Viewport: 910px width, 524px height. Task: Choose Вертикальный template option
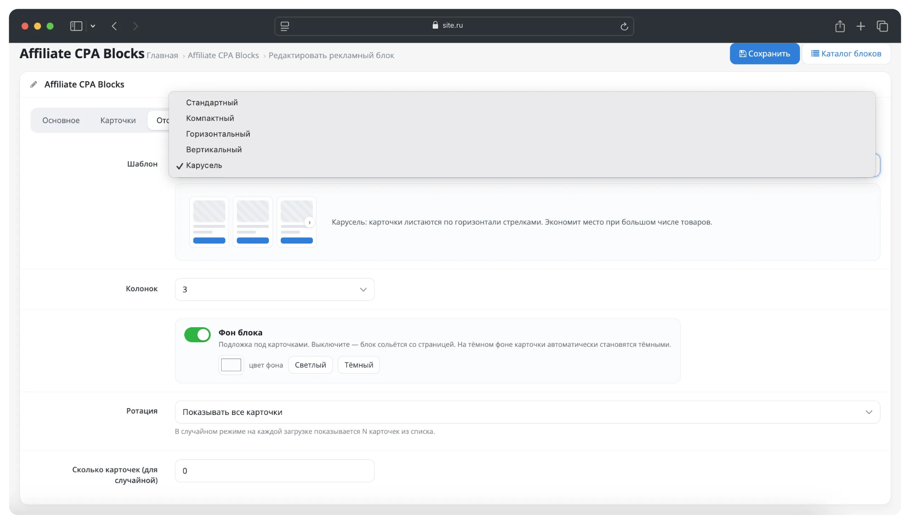(x=522, y=150)
